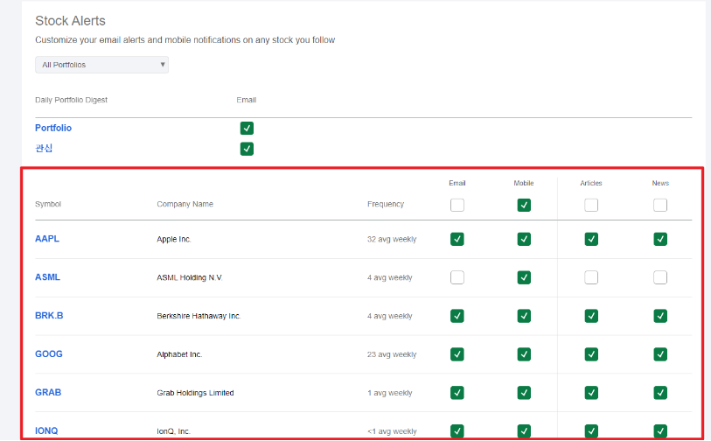The height and width of the screenshot is (441, 711).
Task: Click the Daily Portfolio Digest label
Action: tap(71, 100)
